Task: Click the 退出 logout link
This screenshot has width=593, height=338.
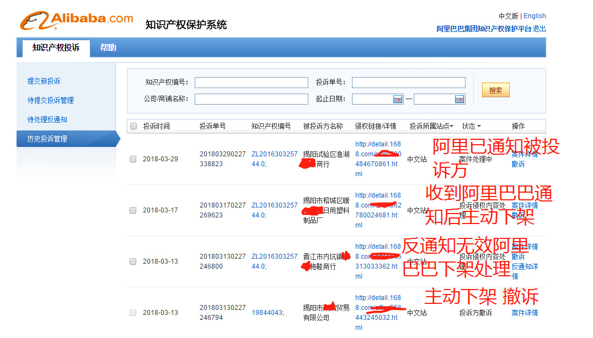Action: [x=540, y=29]
